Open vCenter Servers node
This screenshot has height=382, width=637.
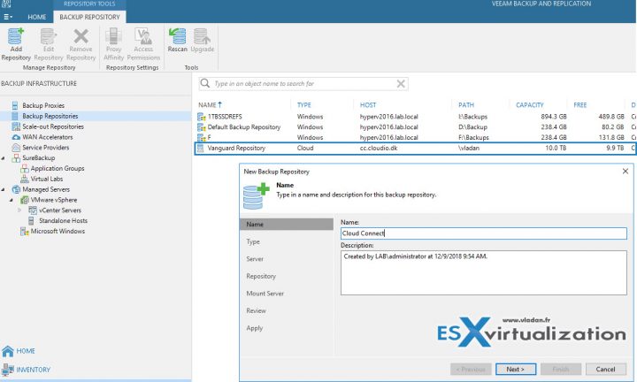[x=60, y=210]
